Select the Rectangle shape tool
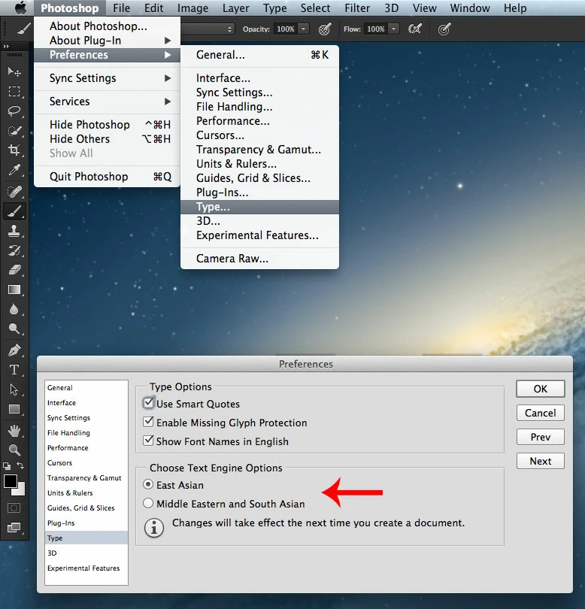 click(x=14, y=409)
